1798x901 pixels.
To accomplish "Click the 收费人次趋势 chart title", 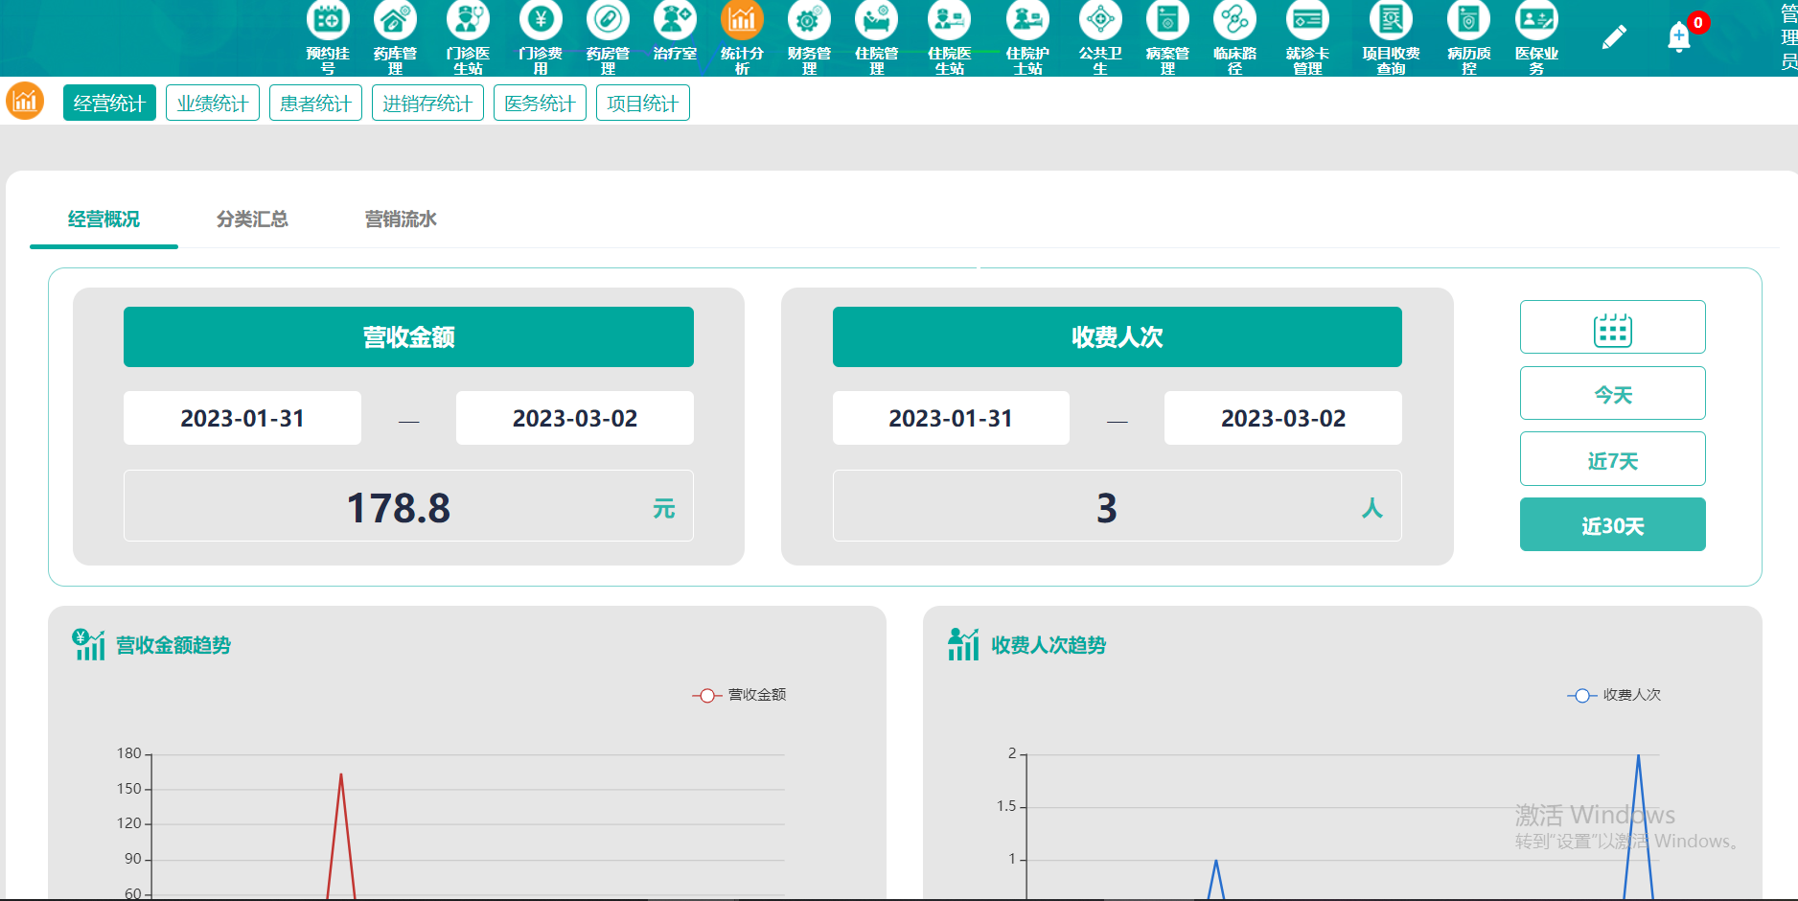I will point(1049,645).
